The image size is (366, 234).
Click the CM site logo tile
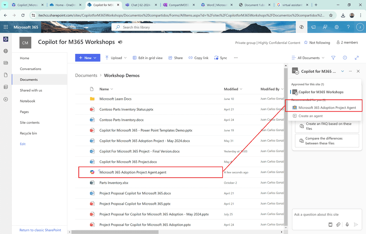[25, 43]
